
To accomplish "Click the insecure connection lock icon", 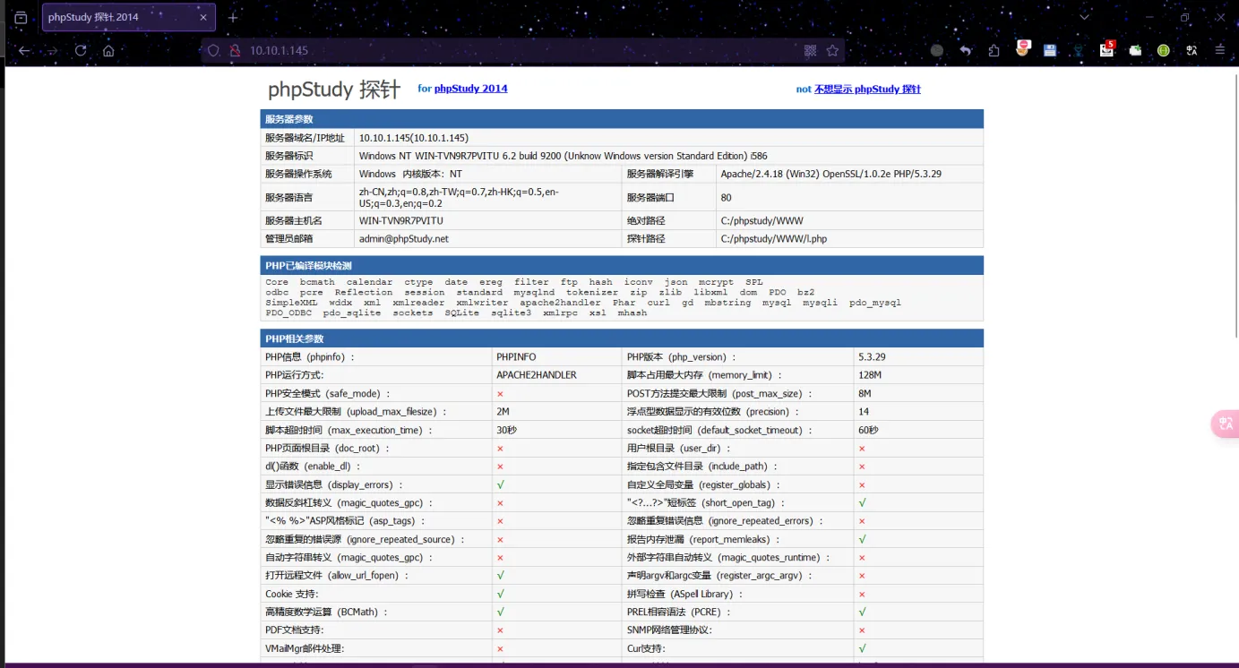I will pyautogui.click(x=235, y=51).
